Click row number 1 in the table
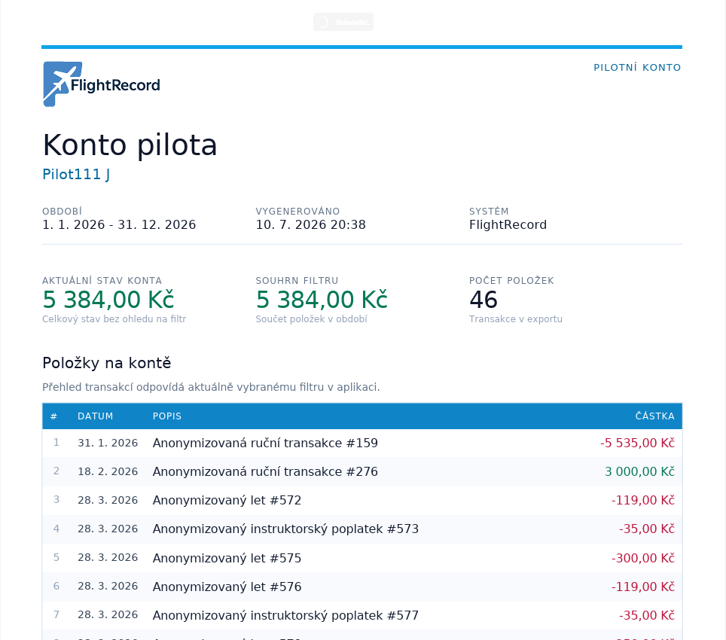 (x=56, y=443)
